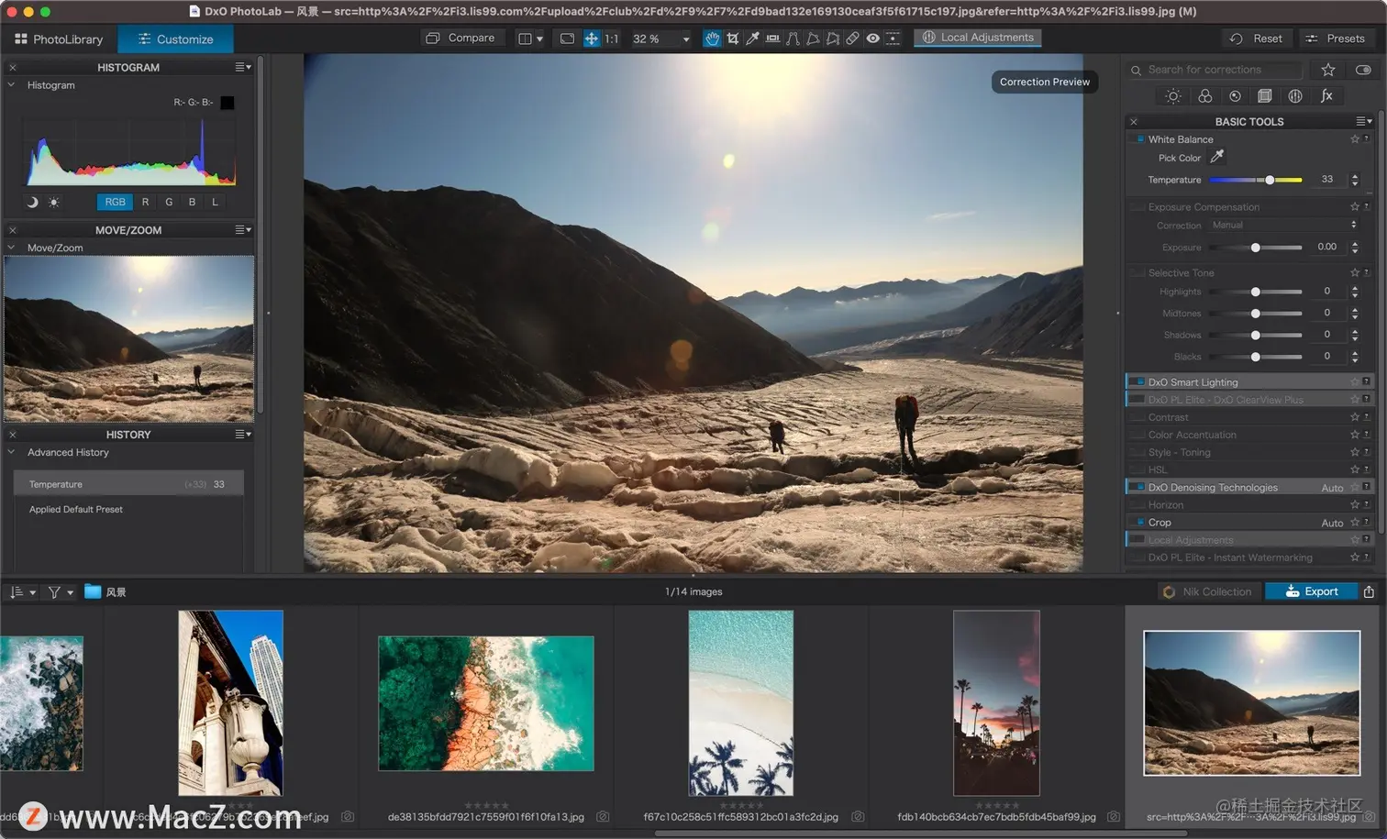Show favorite corrections with star icon
This screenshot has width=1387, height=839.
tap(1327, 70)
